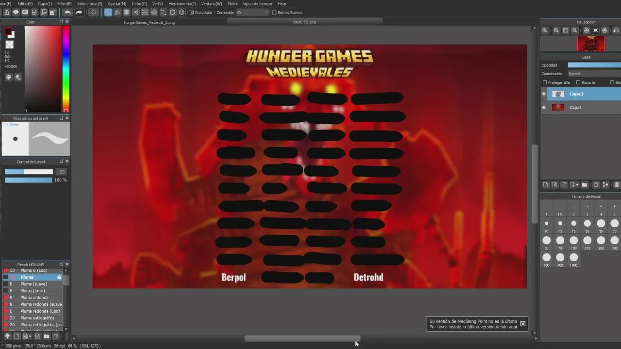Select the Pluma redonda (Liso) brush
The image size is (621, 349).
(x=33, y=311)
